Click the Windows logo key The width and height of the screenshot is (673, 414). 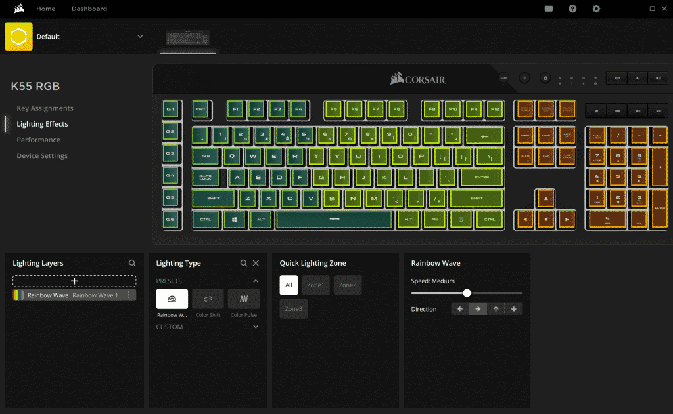(x=235, y=220)
